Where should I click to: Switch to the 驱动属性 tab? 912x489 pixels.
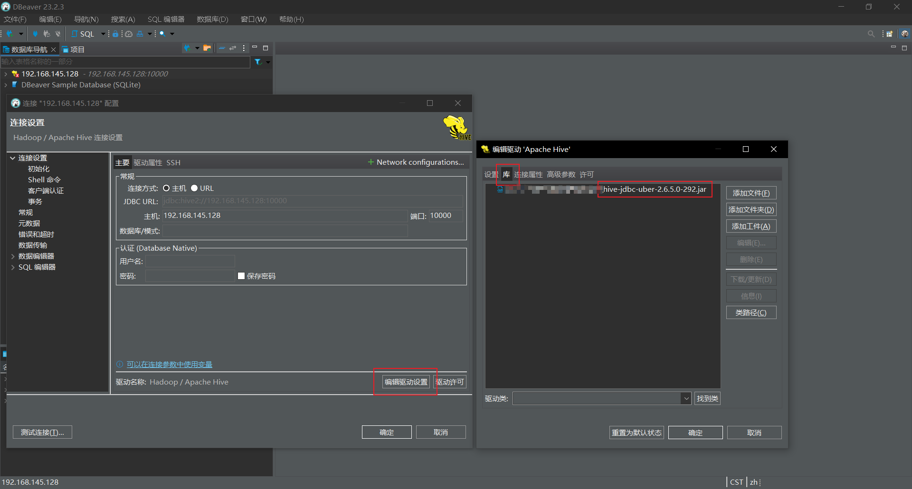[148, 162]
